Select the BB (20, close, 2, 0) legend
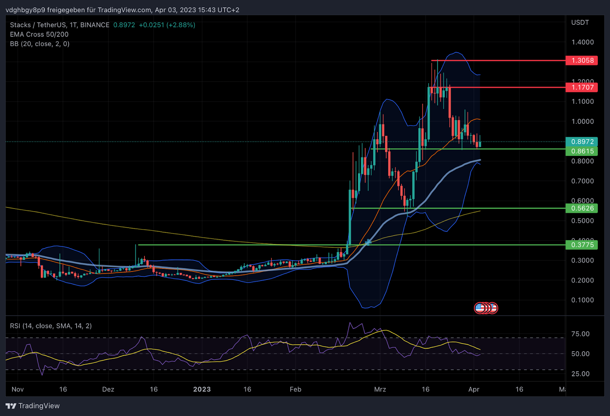This screenshot has width=610, height=416. [x=40, y=44]
